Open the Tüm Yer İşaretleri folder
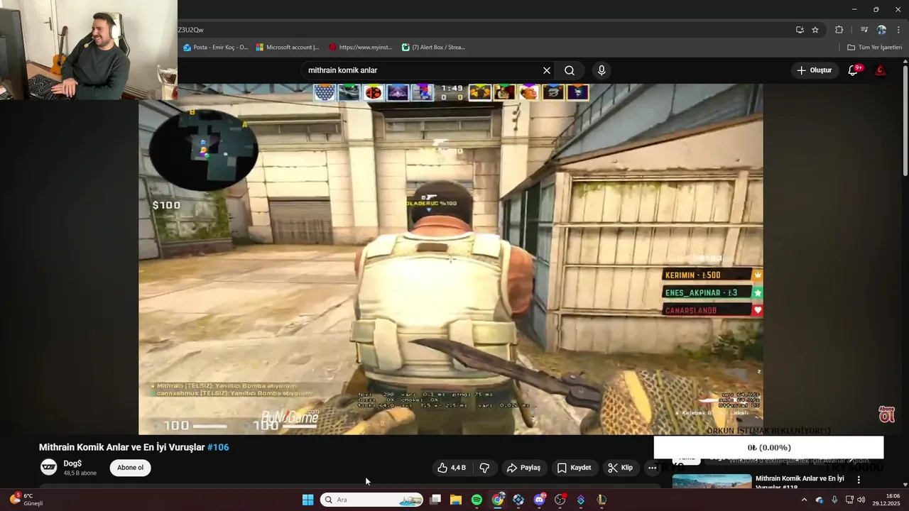The height and width of the screenshot is (511, 909). click(x=875, y=48)
